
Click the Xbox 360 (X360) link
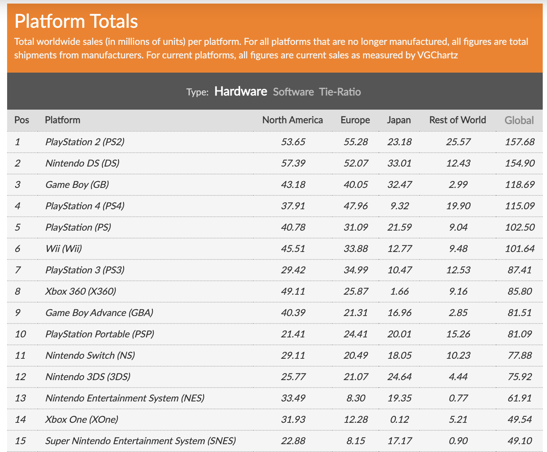pos(81,291)
